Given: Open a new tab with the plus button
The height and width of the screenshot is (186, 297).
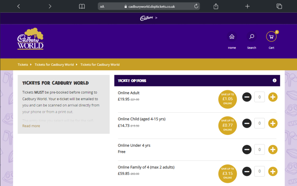Looking at the screenshot, I should click(247, 6).
